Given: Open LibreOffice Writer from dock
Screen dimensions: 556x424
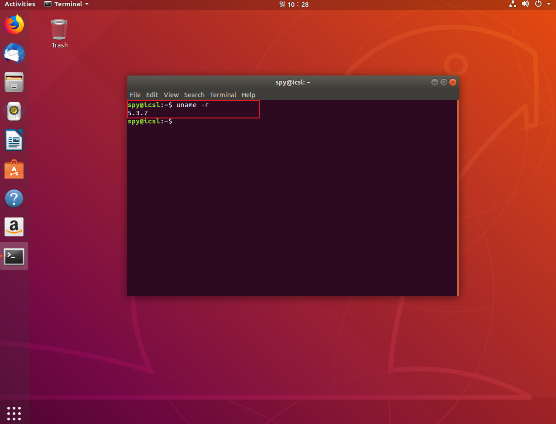Looking at the screenshot, I should pos(14,140).
